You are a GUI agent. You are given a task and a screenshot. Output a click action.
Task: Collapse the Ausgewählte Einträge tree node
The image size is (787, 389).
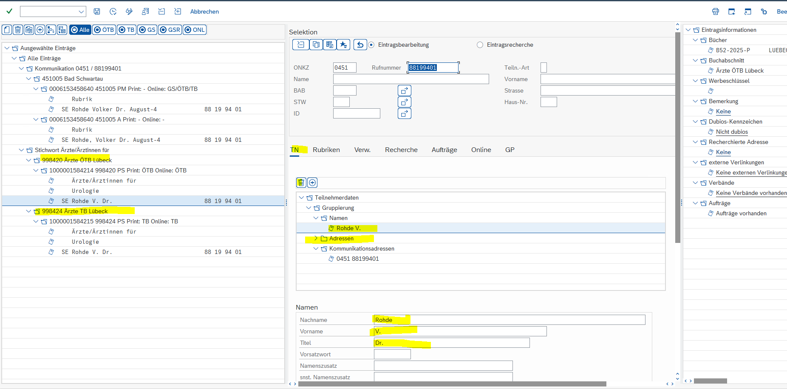(7, 48)
